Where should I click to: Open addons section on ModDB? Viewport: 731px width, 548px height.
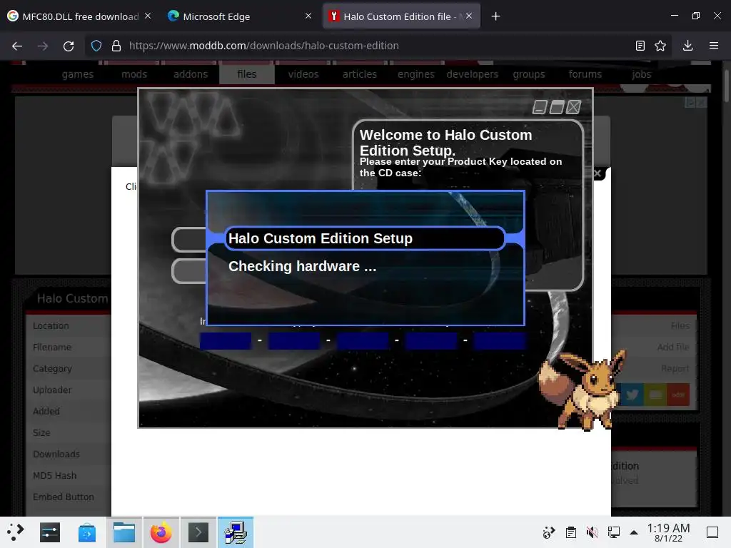(x=191, y=74)
